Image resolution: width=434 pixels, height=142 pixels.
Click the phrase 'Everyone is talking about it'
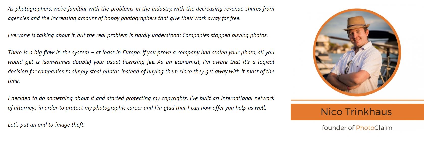click(x=42, y=35)
